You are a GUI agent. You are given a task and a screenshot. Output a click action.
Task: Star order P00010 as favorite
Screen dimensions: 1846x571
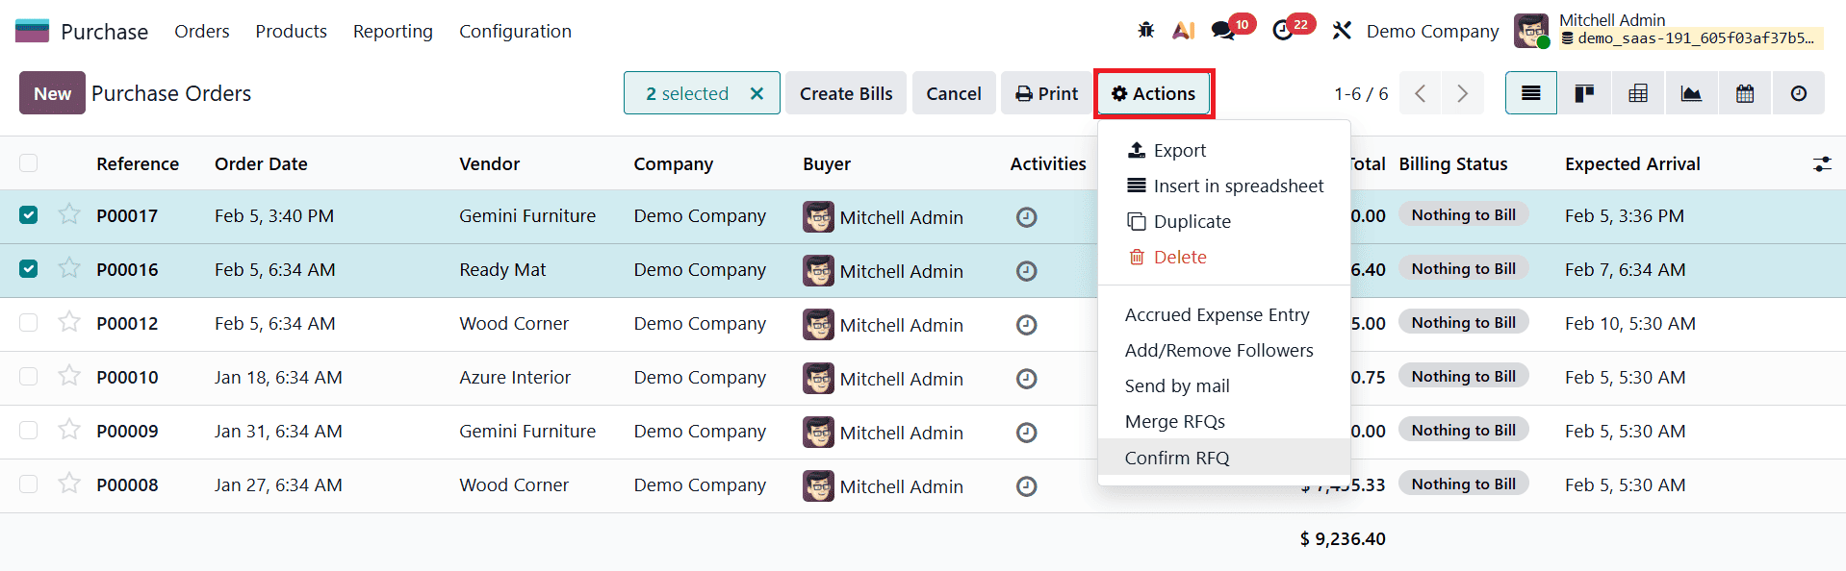point(68,376)
